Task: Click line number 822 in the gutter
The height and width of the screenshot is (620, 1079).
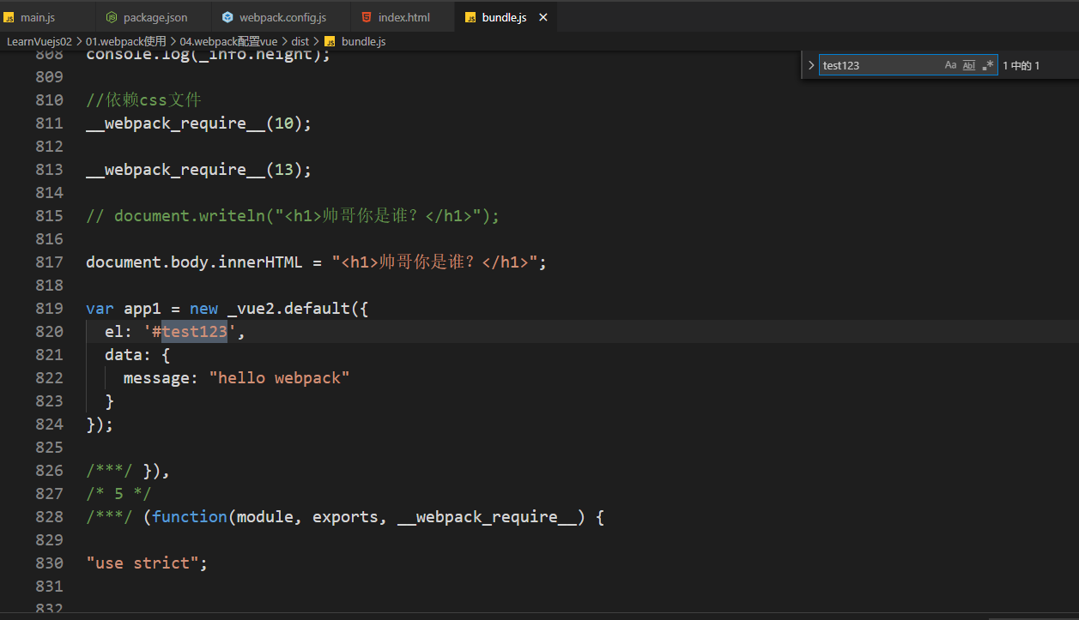Action: coord(49,378)
